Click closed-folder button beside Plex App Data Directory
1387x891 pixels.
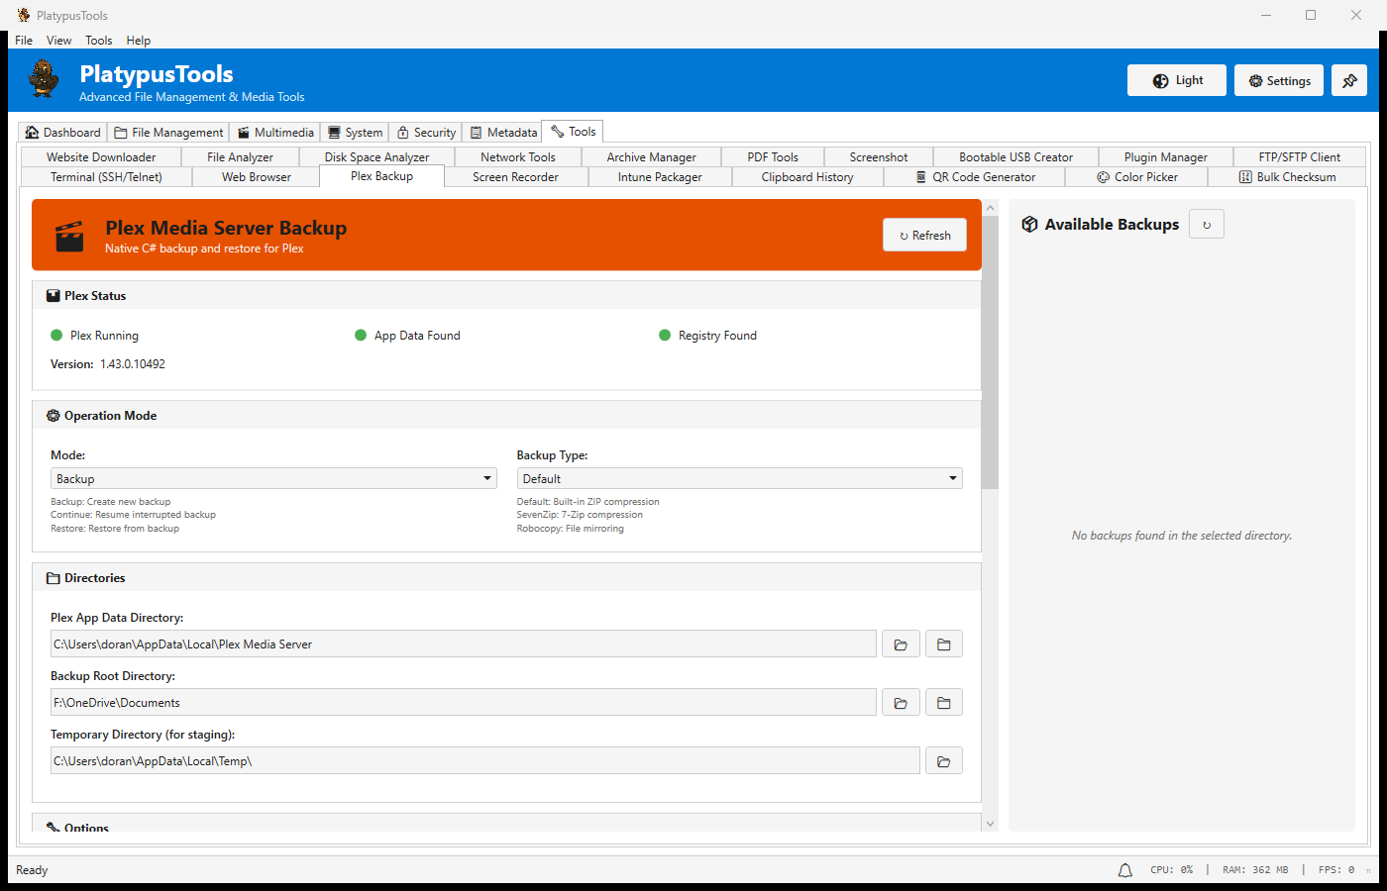[x=944, y=644]
